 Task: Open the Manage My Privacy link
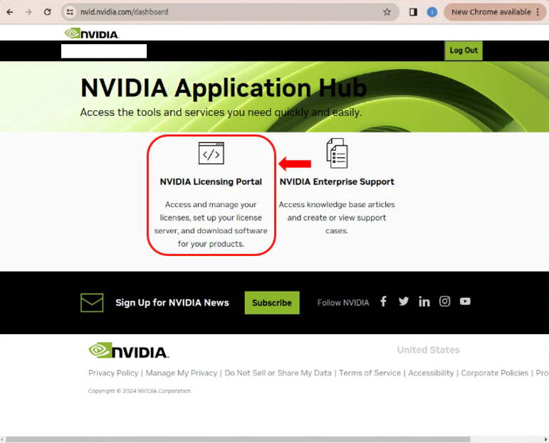182,373
